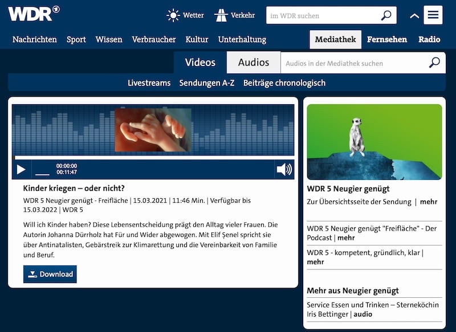Download the audio file
Image resolution: width=456 pixels, height=332 pixels.
click(x=50, y=274)
